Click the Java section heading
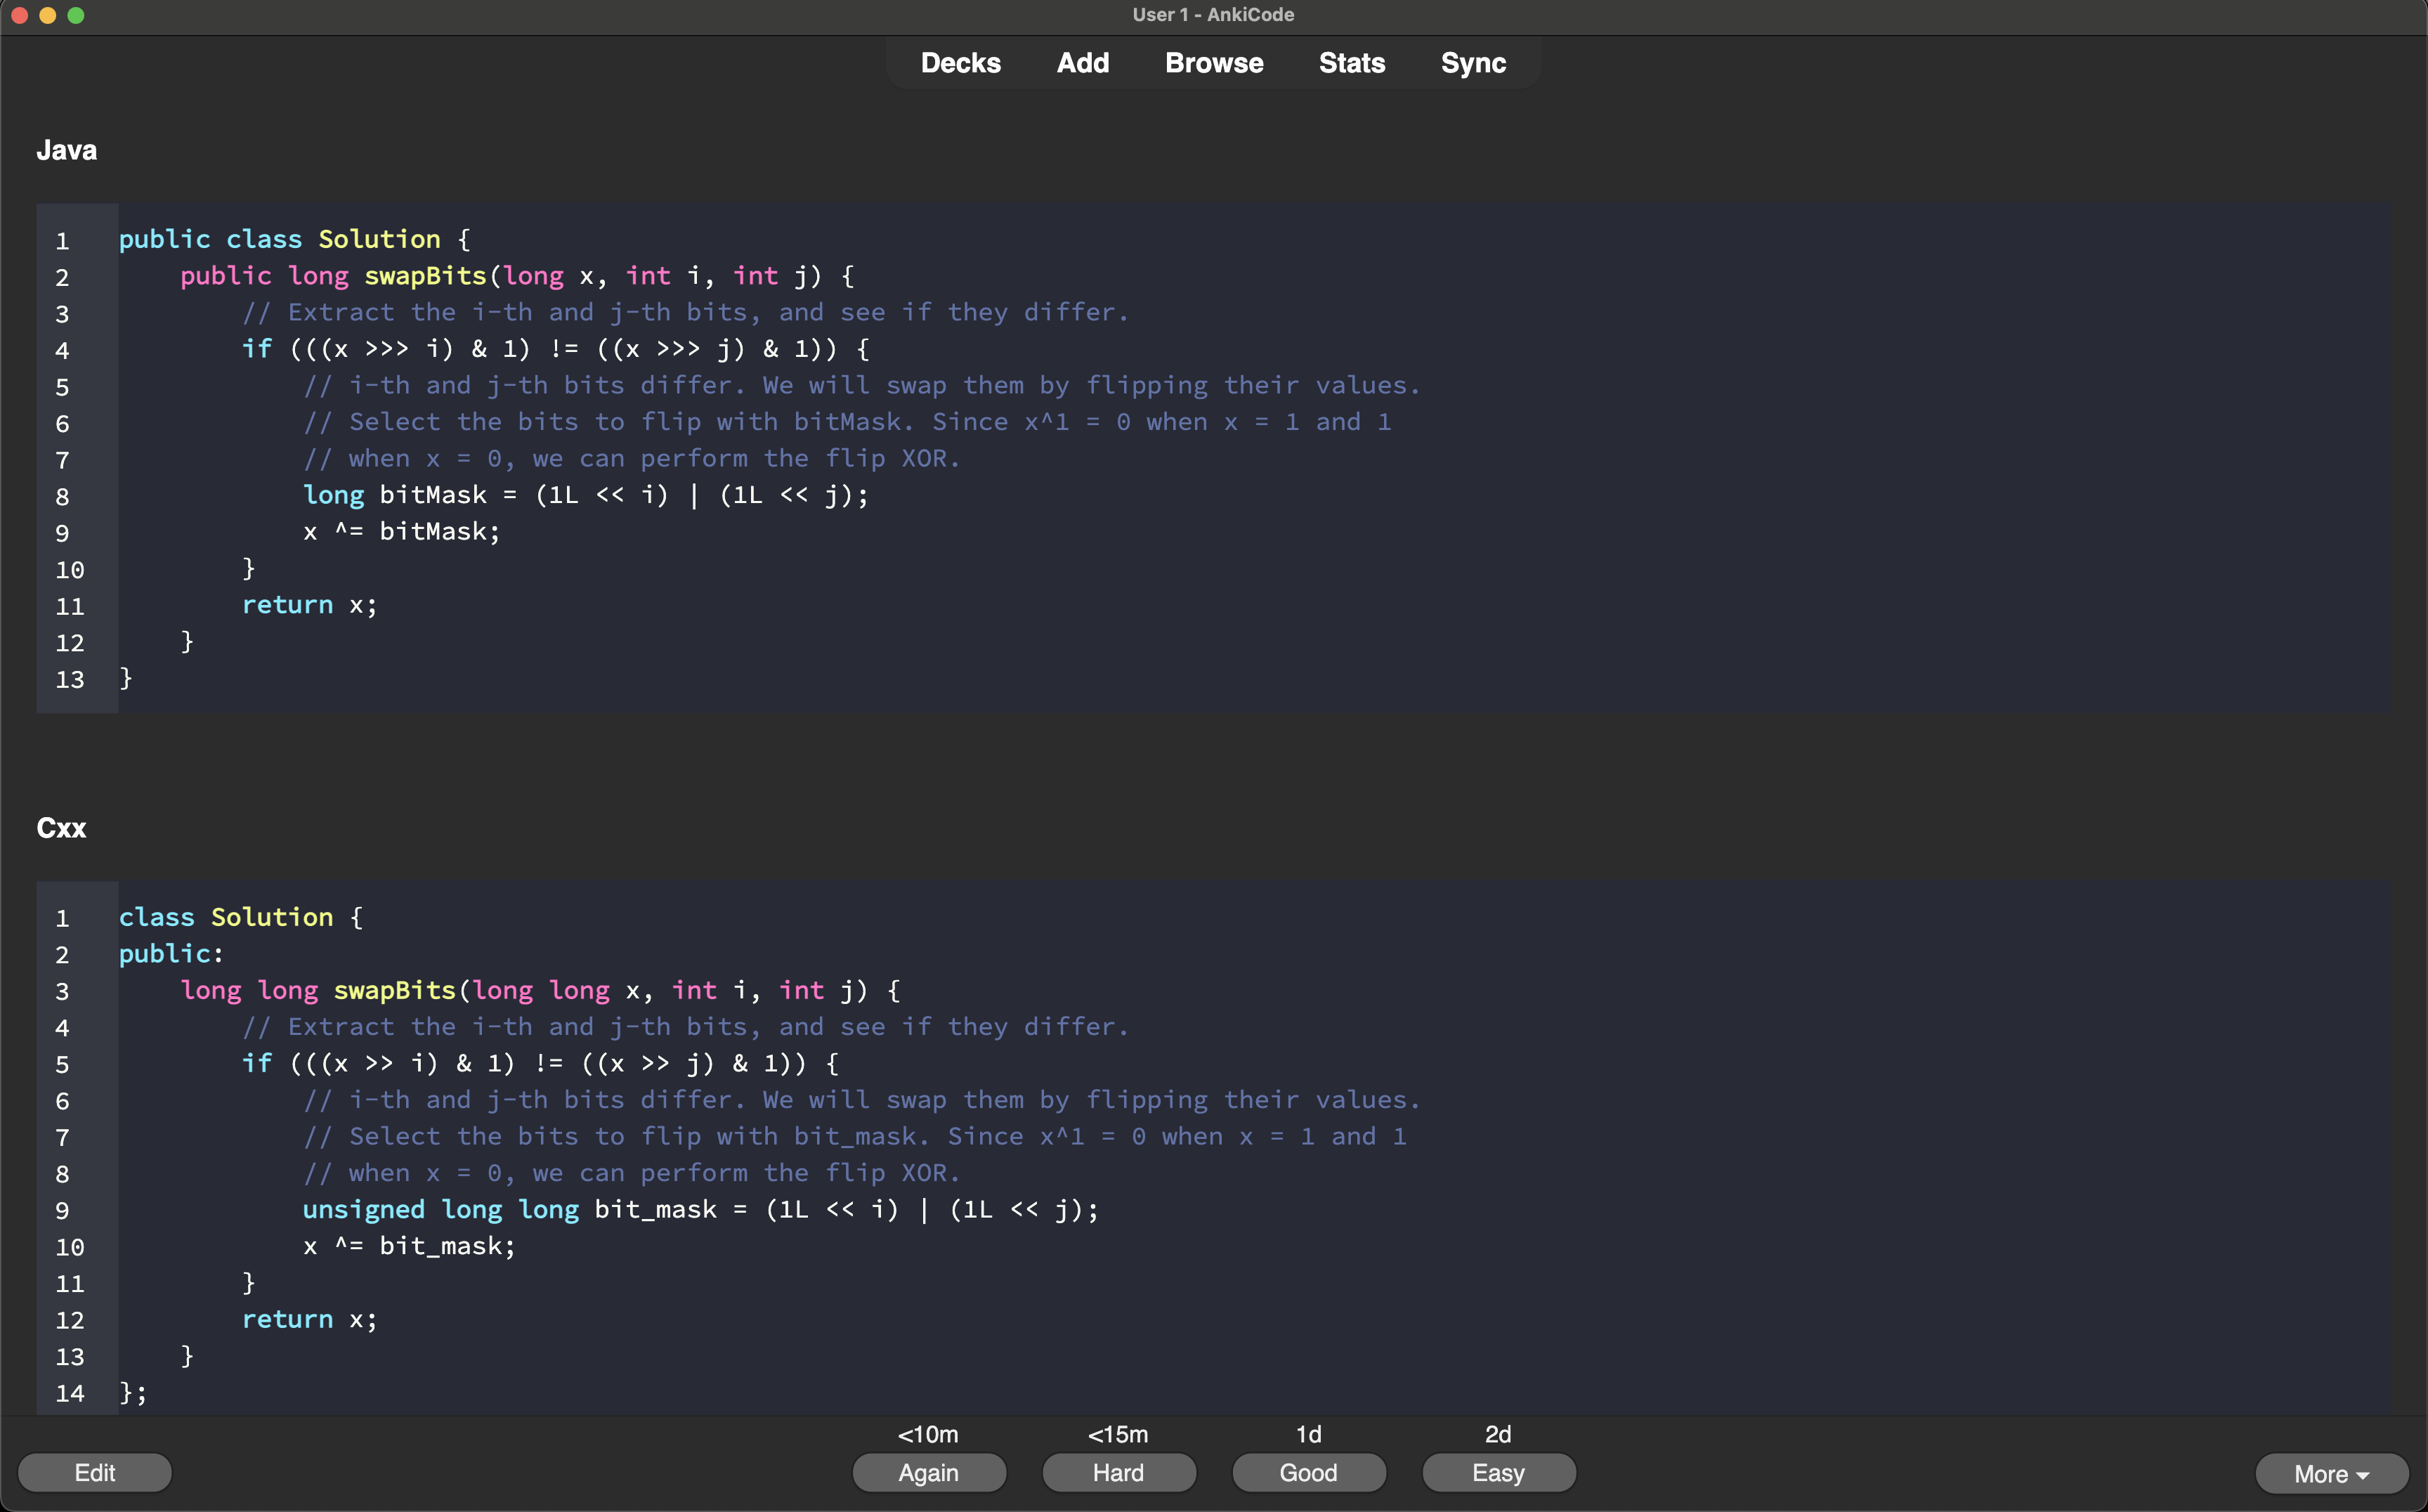Viewport: 2428px width, 1512px height. [x=66, y=150]
